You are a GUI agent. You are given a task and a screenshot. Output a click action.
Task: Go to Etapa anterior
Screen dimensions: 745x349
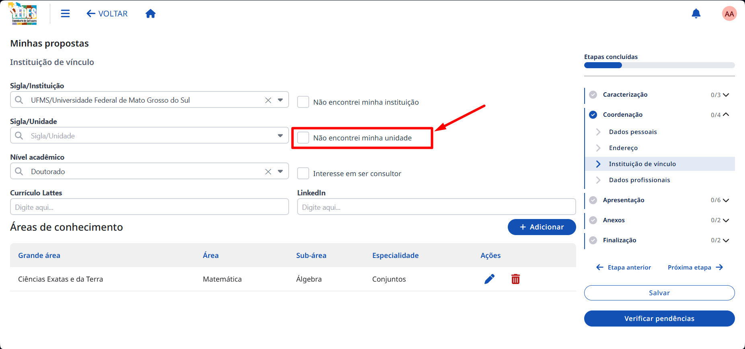pyautogui.click(x=624, y=268)
